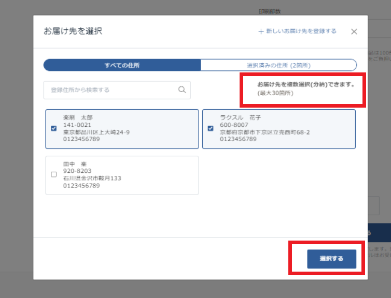Viewport: 391px width, 298px height.
Task: Focus the 登録住所から検索する search field
Action: (117, 90)
